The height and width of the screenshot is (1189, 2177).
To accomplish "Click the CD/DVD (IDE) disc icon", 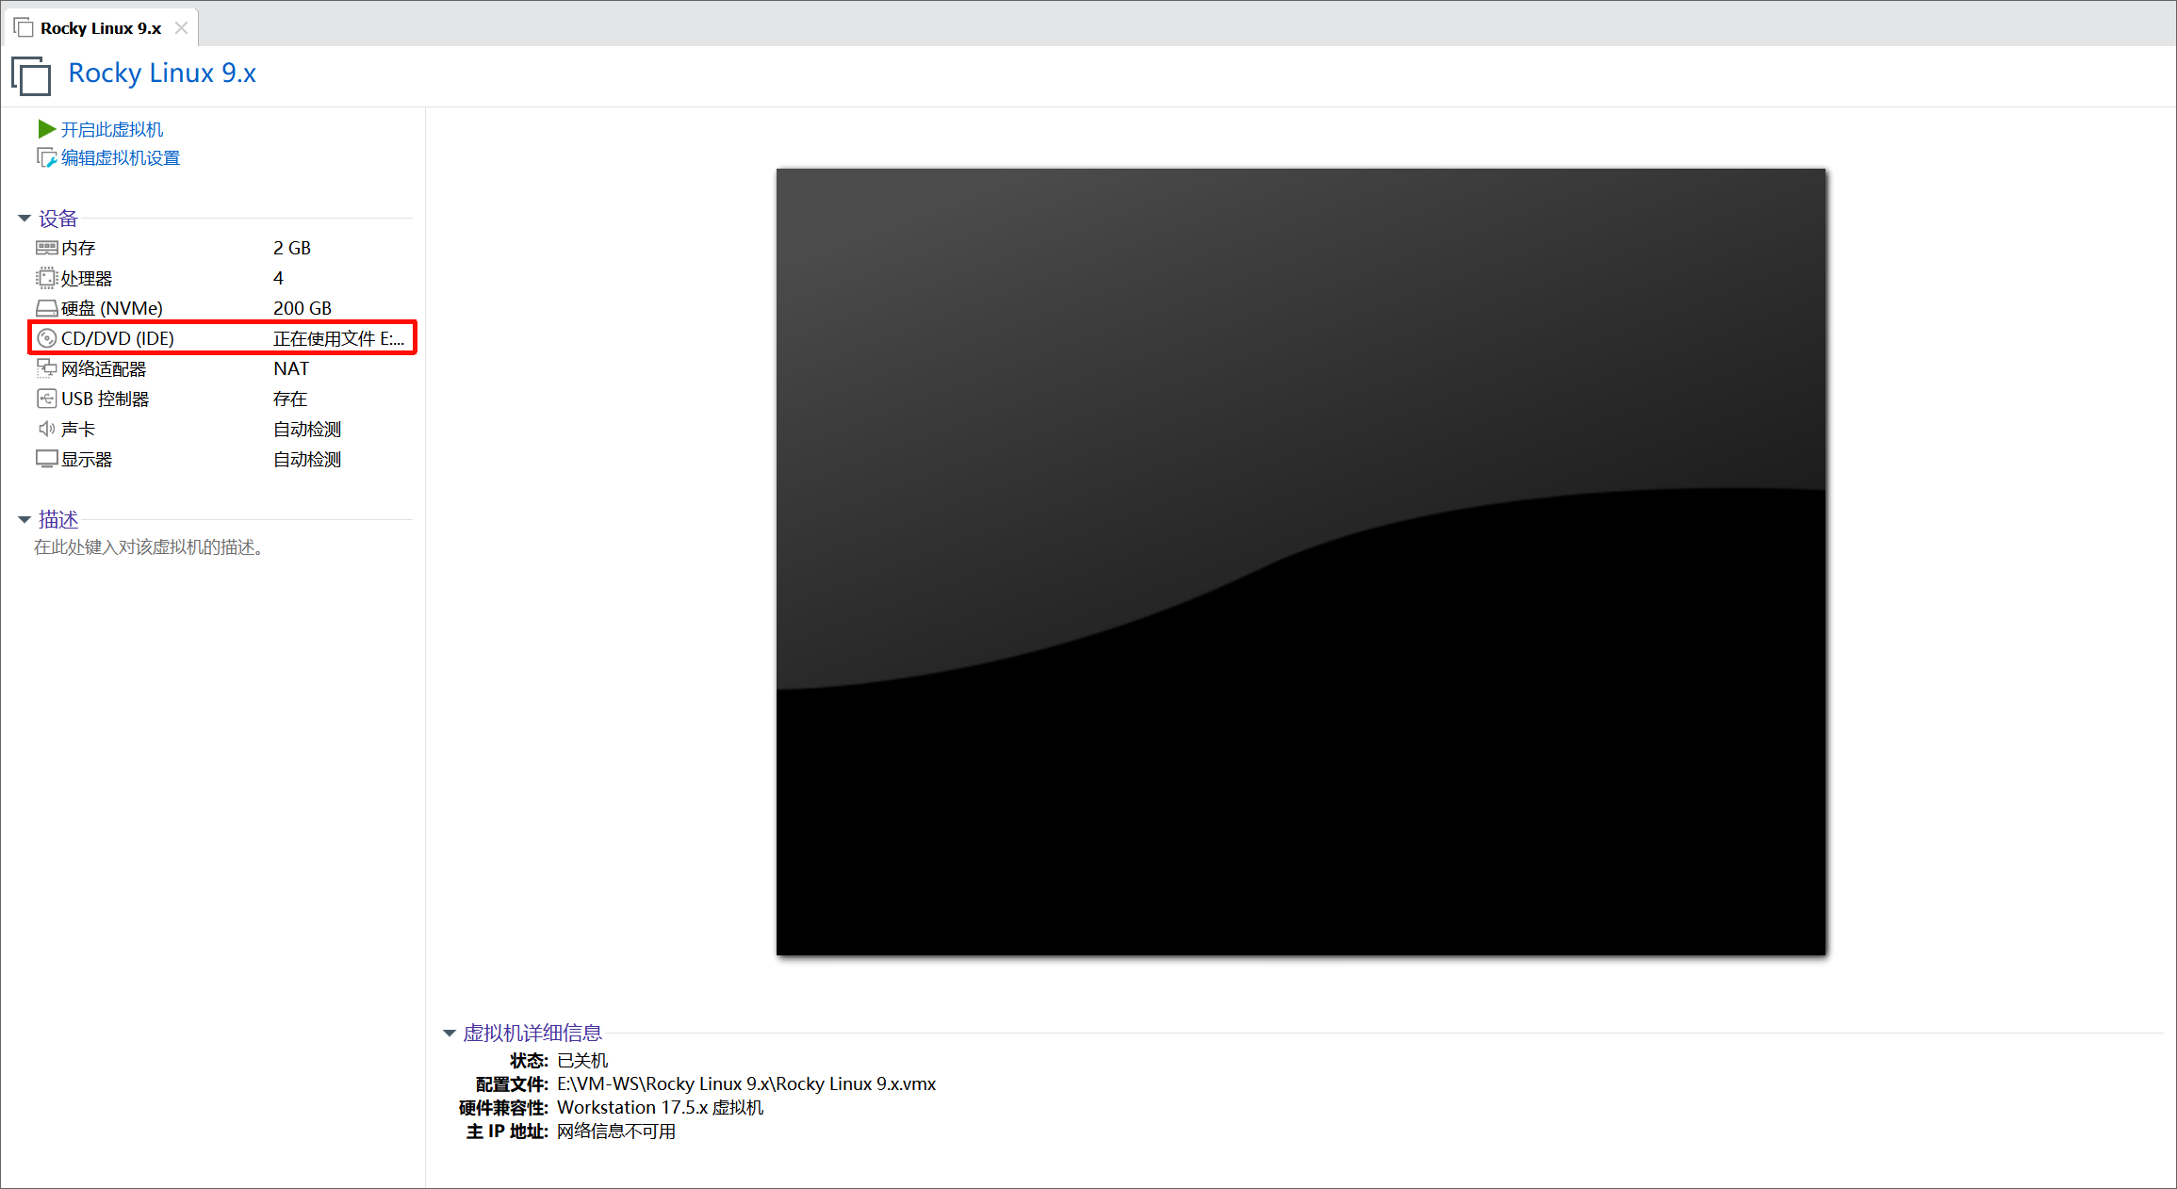I will 46,338.
